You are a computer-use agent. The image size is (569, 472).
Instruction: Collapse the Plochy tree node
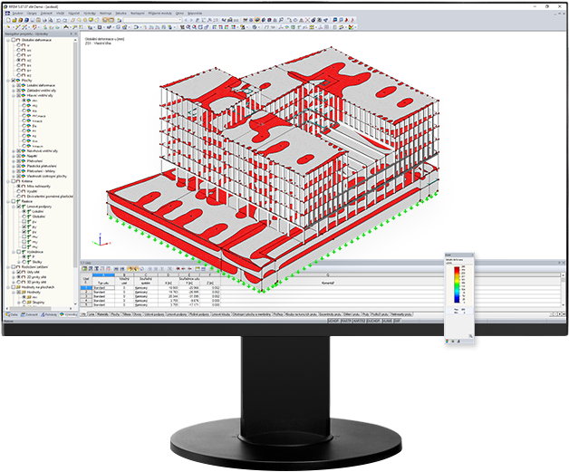8,81
